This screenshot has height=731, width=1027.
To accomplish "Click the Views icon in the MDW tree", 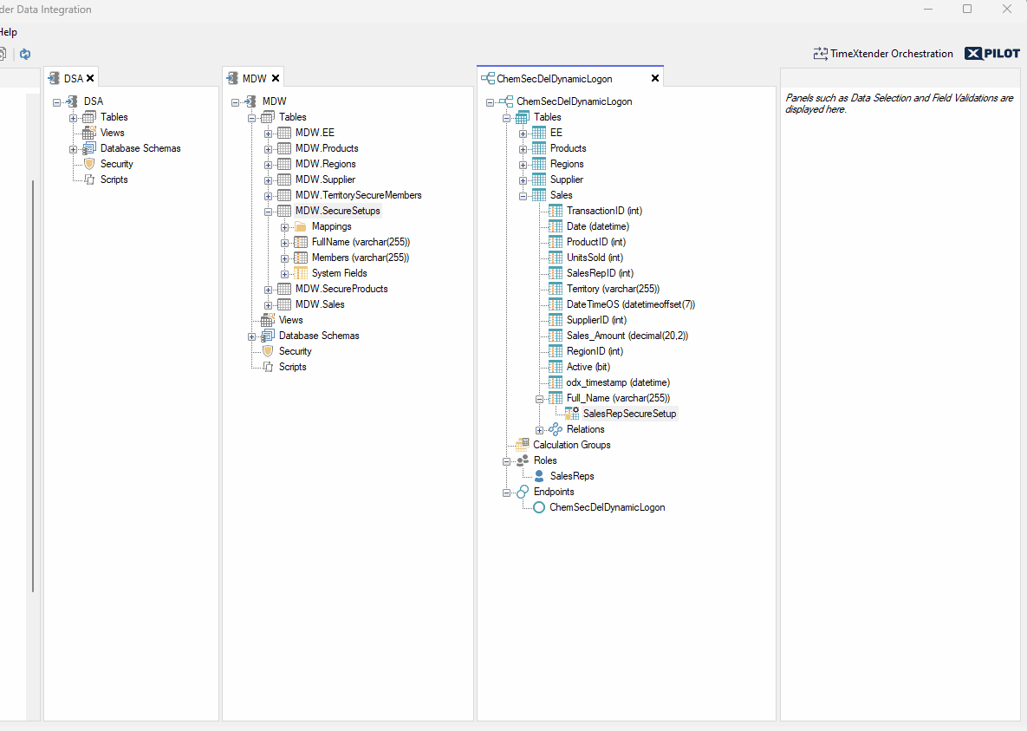I will click(268, 320).
